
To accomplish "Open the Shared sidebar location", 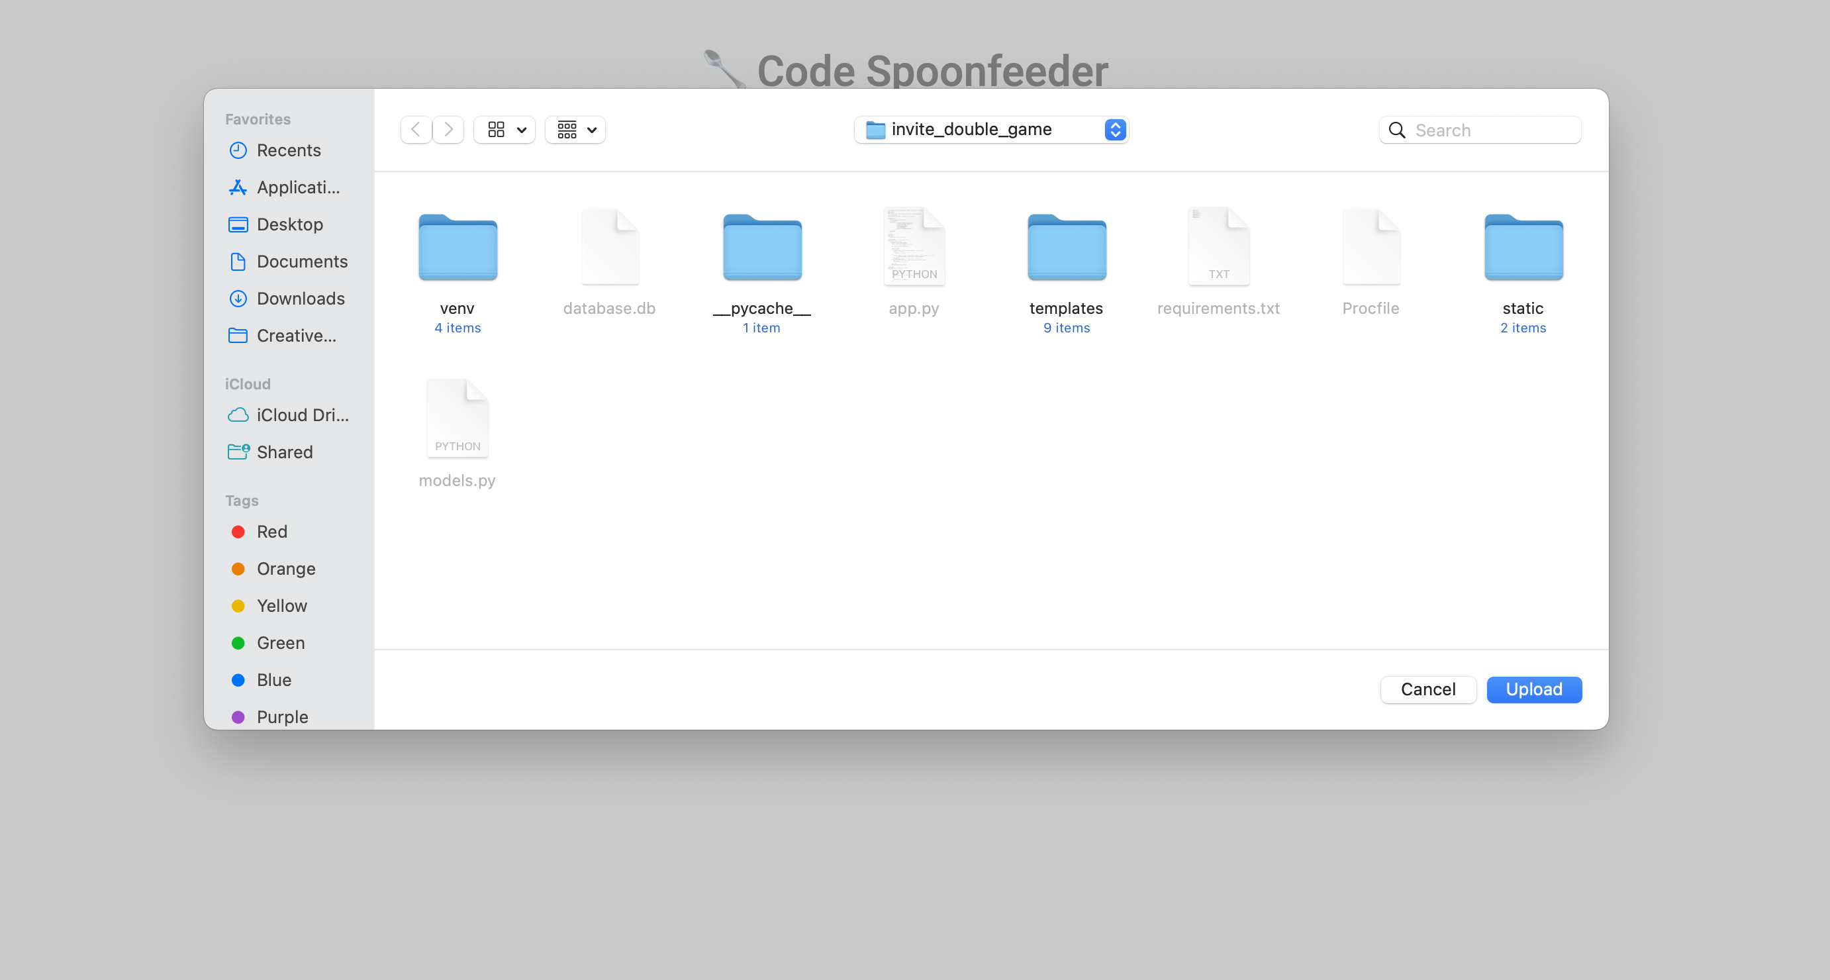I will (284, 452).
